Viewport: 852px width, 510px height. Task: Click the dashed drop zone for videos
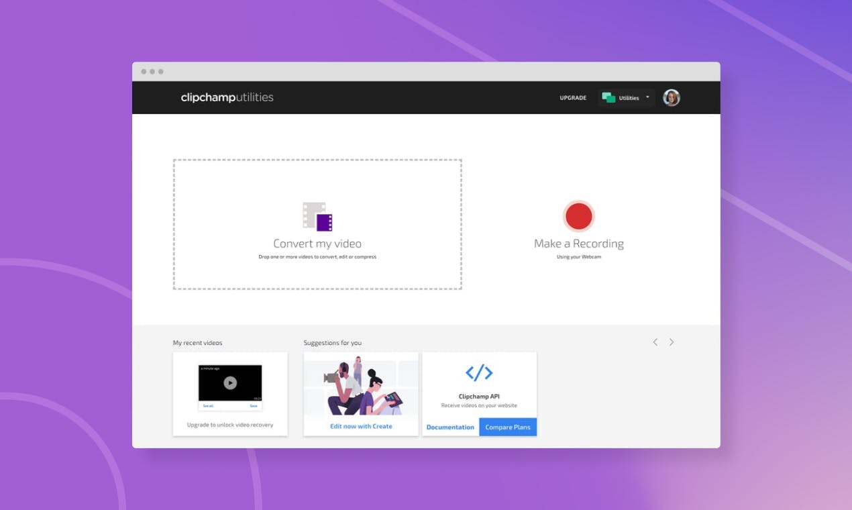pos(317,224)
